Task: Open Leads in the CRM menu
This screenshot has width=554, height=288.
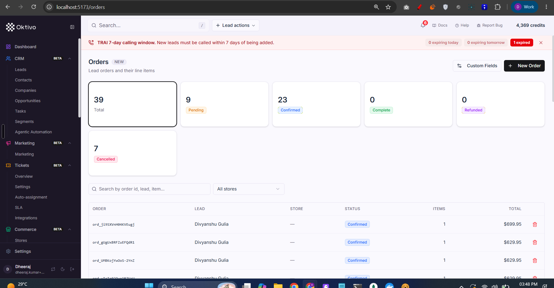Action: (x=21, y=70)
